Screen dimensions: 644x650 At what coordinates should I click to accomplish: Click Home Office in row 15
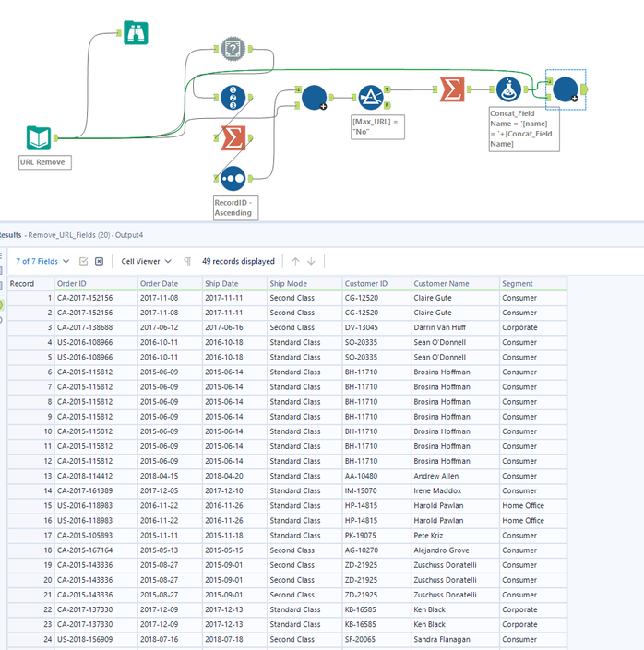point(533,506)
